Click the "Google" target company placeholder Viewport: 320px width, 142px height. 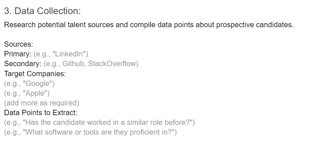pyautogui.click(x=29, y=84)
